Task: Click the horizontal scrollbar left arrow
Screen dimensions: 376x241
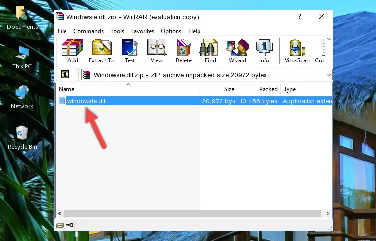Action: pos(60,213)
